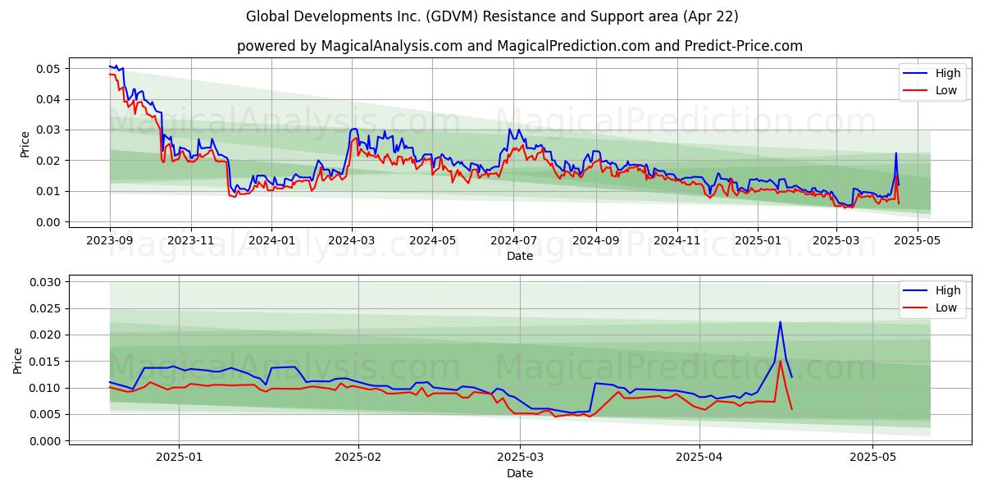Click the '2025-05' tick label on top chart
Screen dimensions: 984x492
pyautogui.click(x=917, y=240)
